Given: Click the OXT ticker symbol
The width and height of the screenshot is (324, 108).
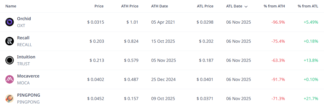Looking at the screenshot, I should (x=21, y=26).
